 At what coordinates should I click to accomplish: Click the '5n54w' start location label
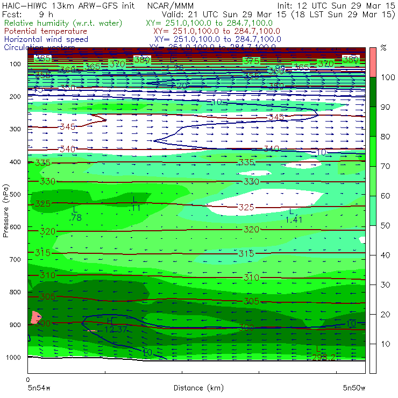(39, 388)
